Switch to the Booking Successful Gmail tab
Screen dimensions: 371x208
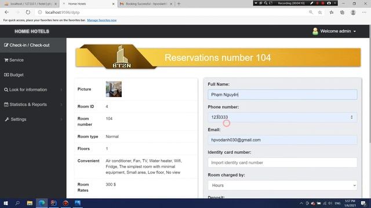coord(146,4)
